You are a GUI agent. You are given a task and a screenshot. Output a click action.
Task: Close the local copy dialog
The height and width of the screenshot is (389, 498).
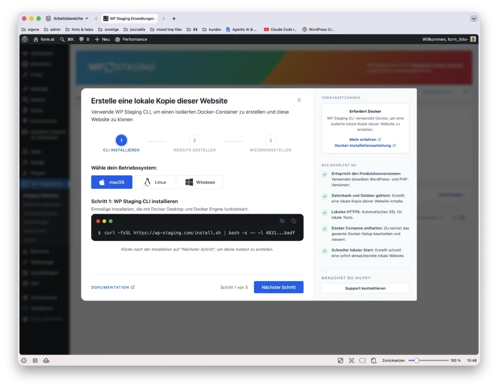click(299, 100)
